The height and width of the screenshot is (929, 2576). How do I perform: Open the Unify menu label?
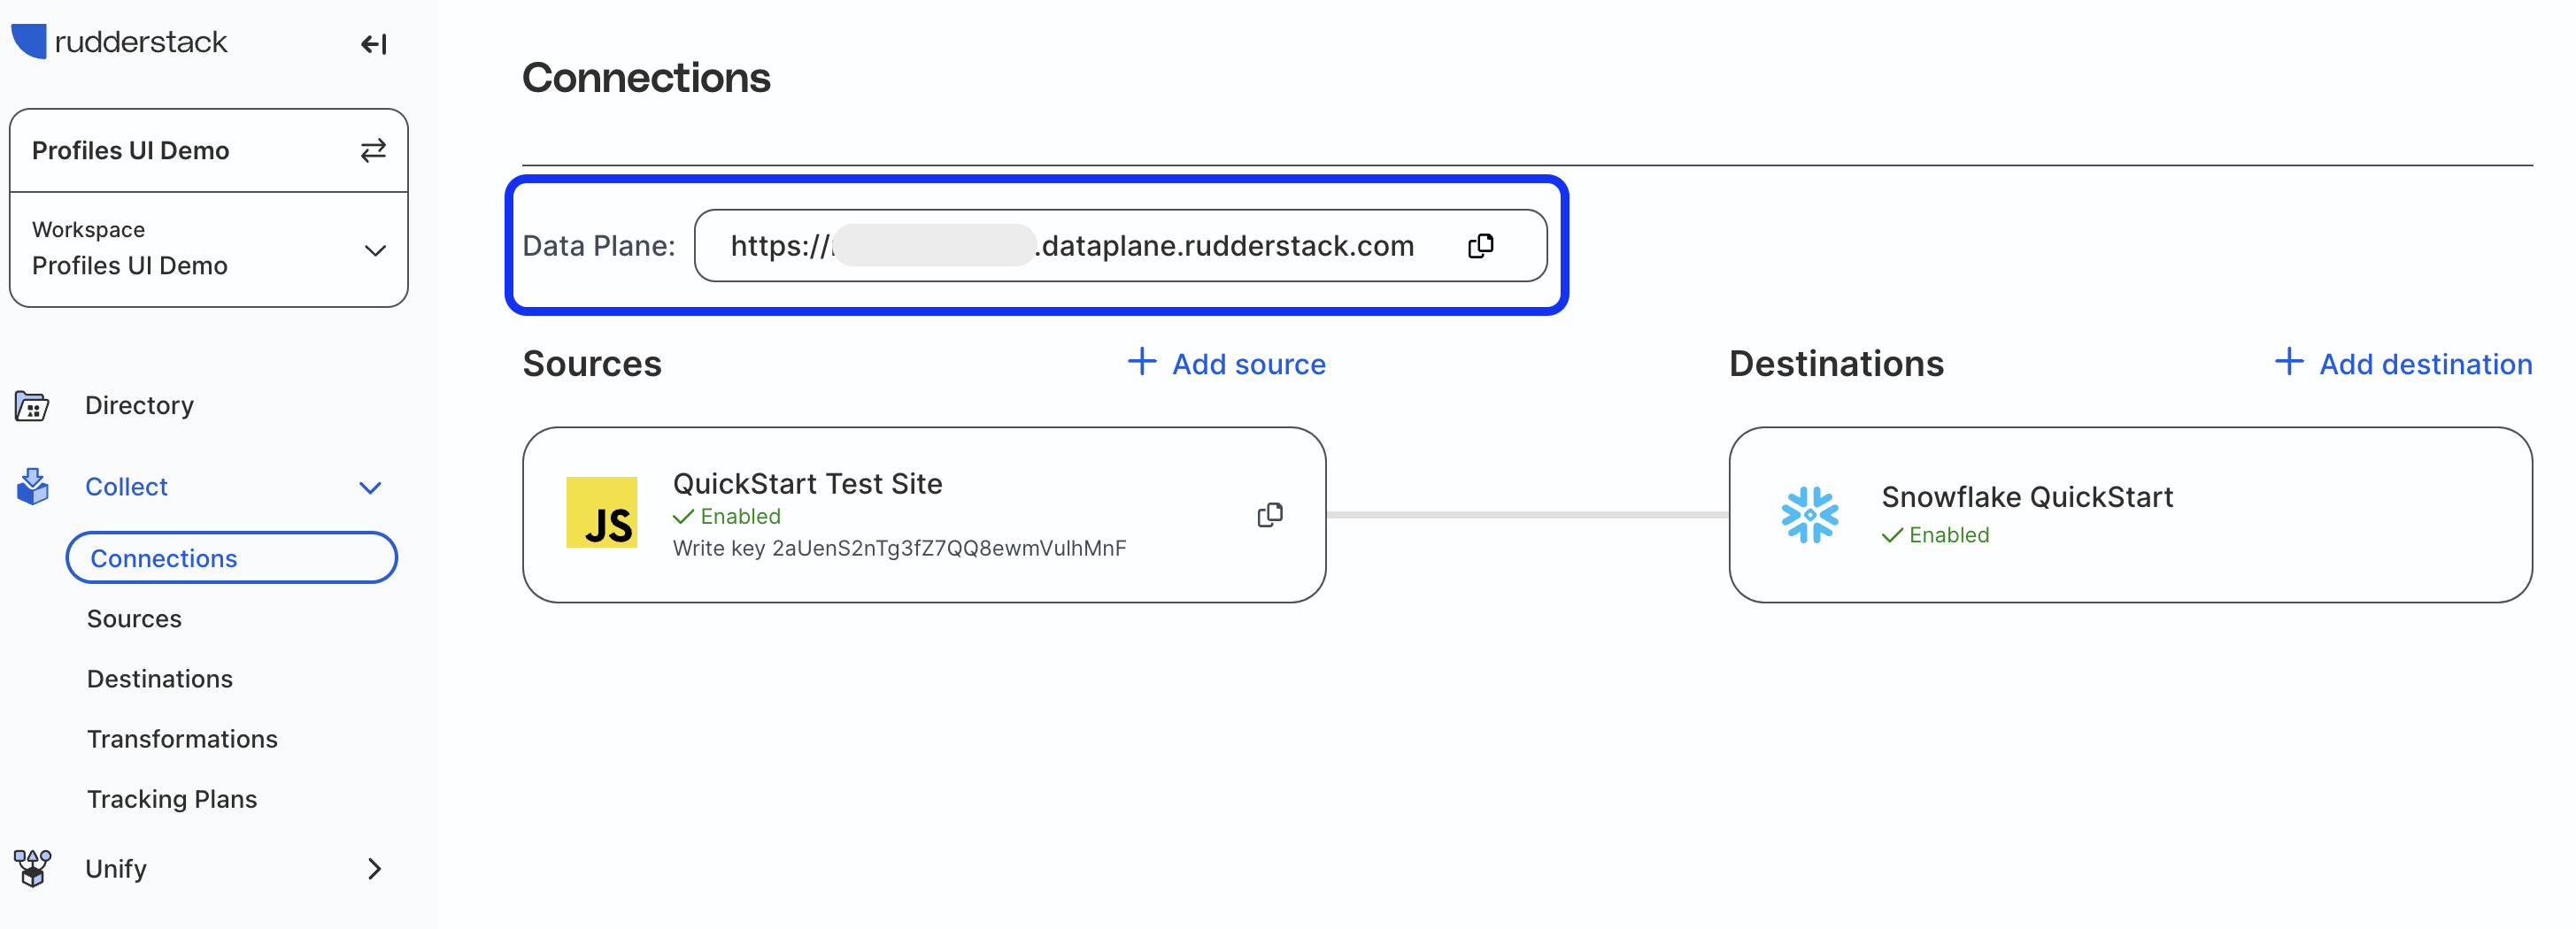116,868
